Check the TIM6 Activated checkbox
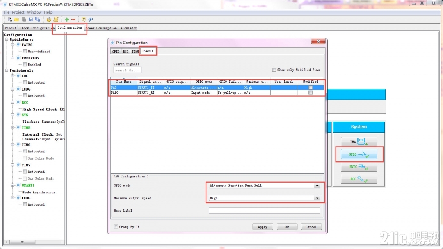 [25, 151]
